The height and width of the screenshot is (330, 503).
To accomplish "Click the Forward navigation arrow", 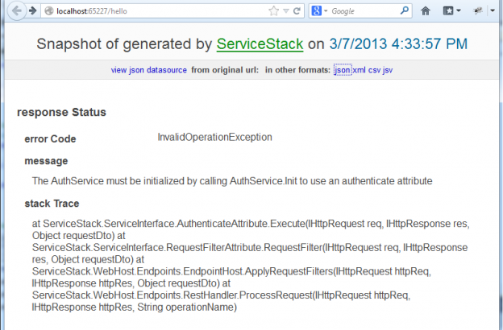I will [x=31, y=11].
